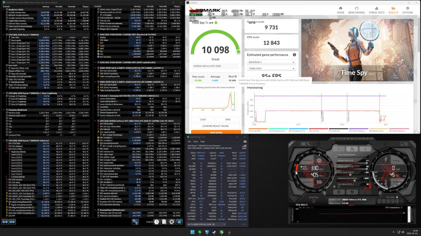Open OC Scanner in MSI Afterburner
The width and height of the screenshot is (421, 236).
coord(306,144)
